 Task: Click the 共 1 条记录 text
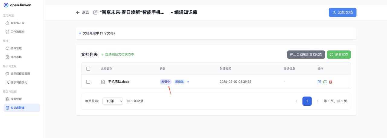point(135,101)
